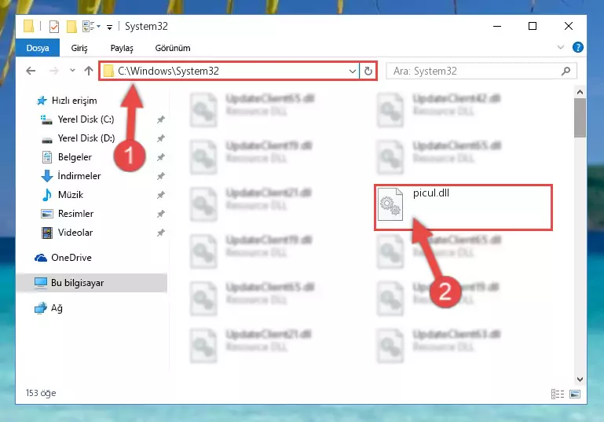
Task: Expand the address bar history dropdown
Action: 352,72
